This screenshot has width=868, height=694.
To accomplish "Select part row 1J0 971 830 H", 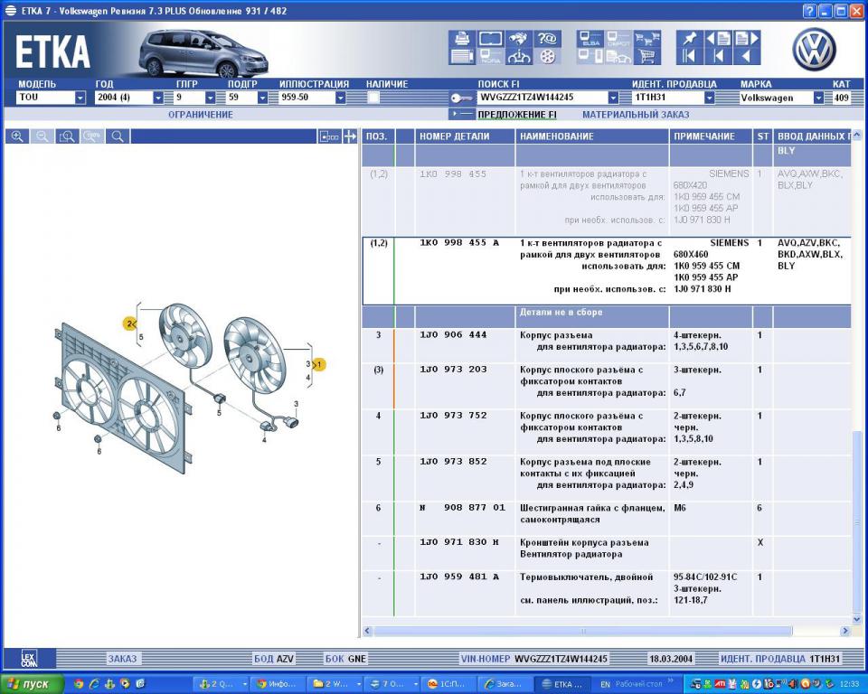I will pyautogui.click(x=607, y=553).
